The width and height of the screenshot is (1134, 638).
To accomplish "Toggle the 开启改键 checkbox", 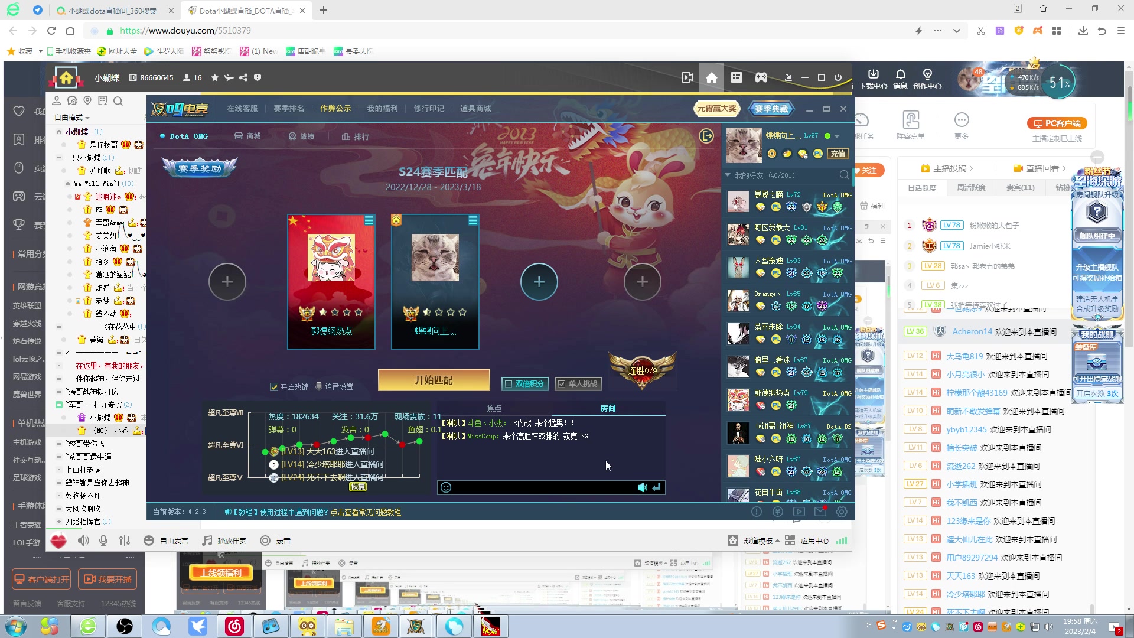I will (x=274, y=387).
